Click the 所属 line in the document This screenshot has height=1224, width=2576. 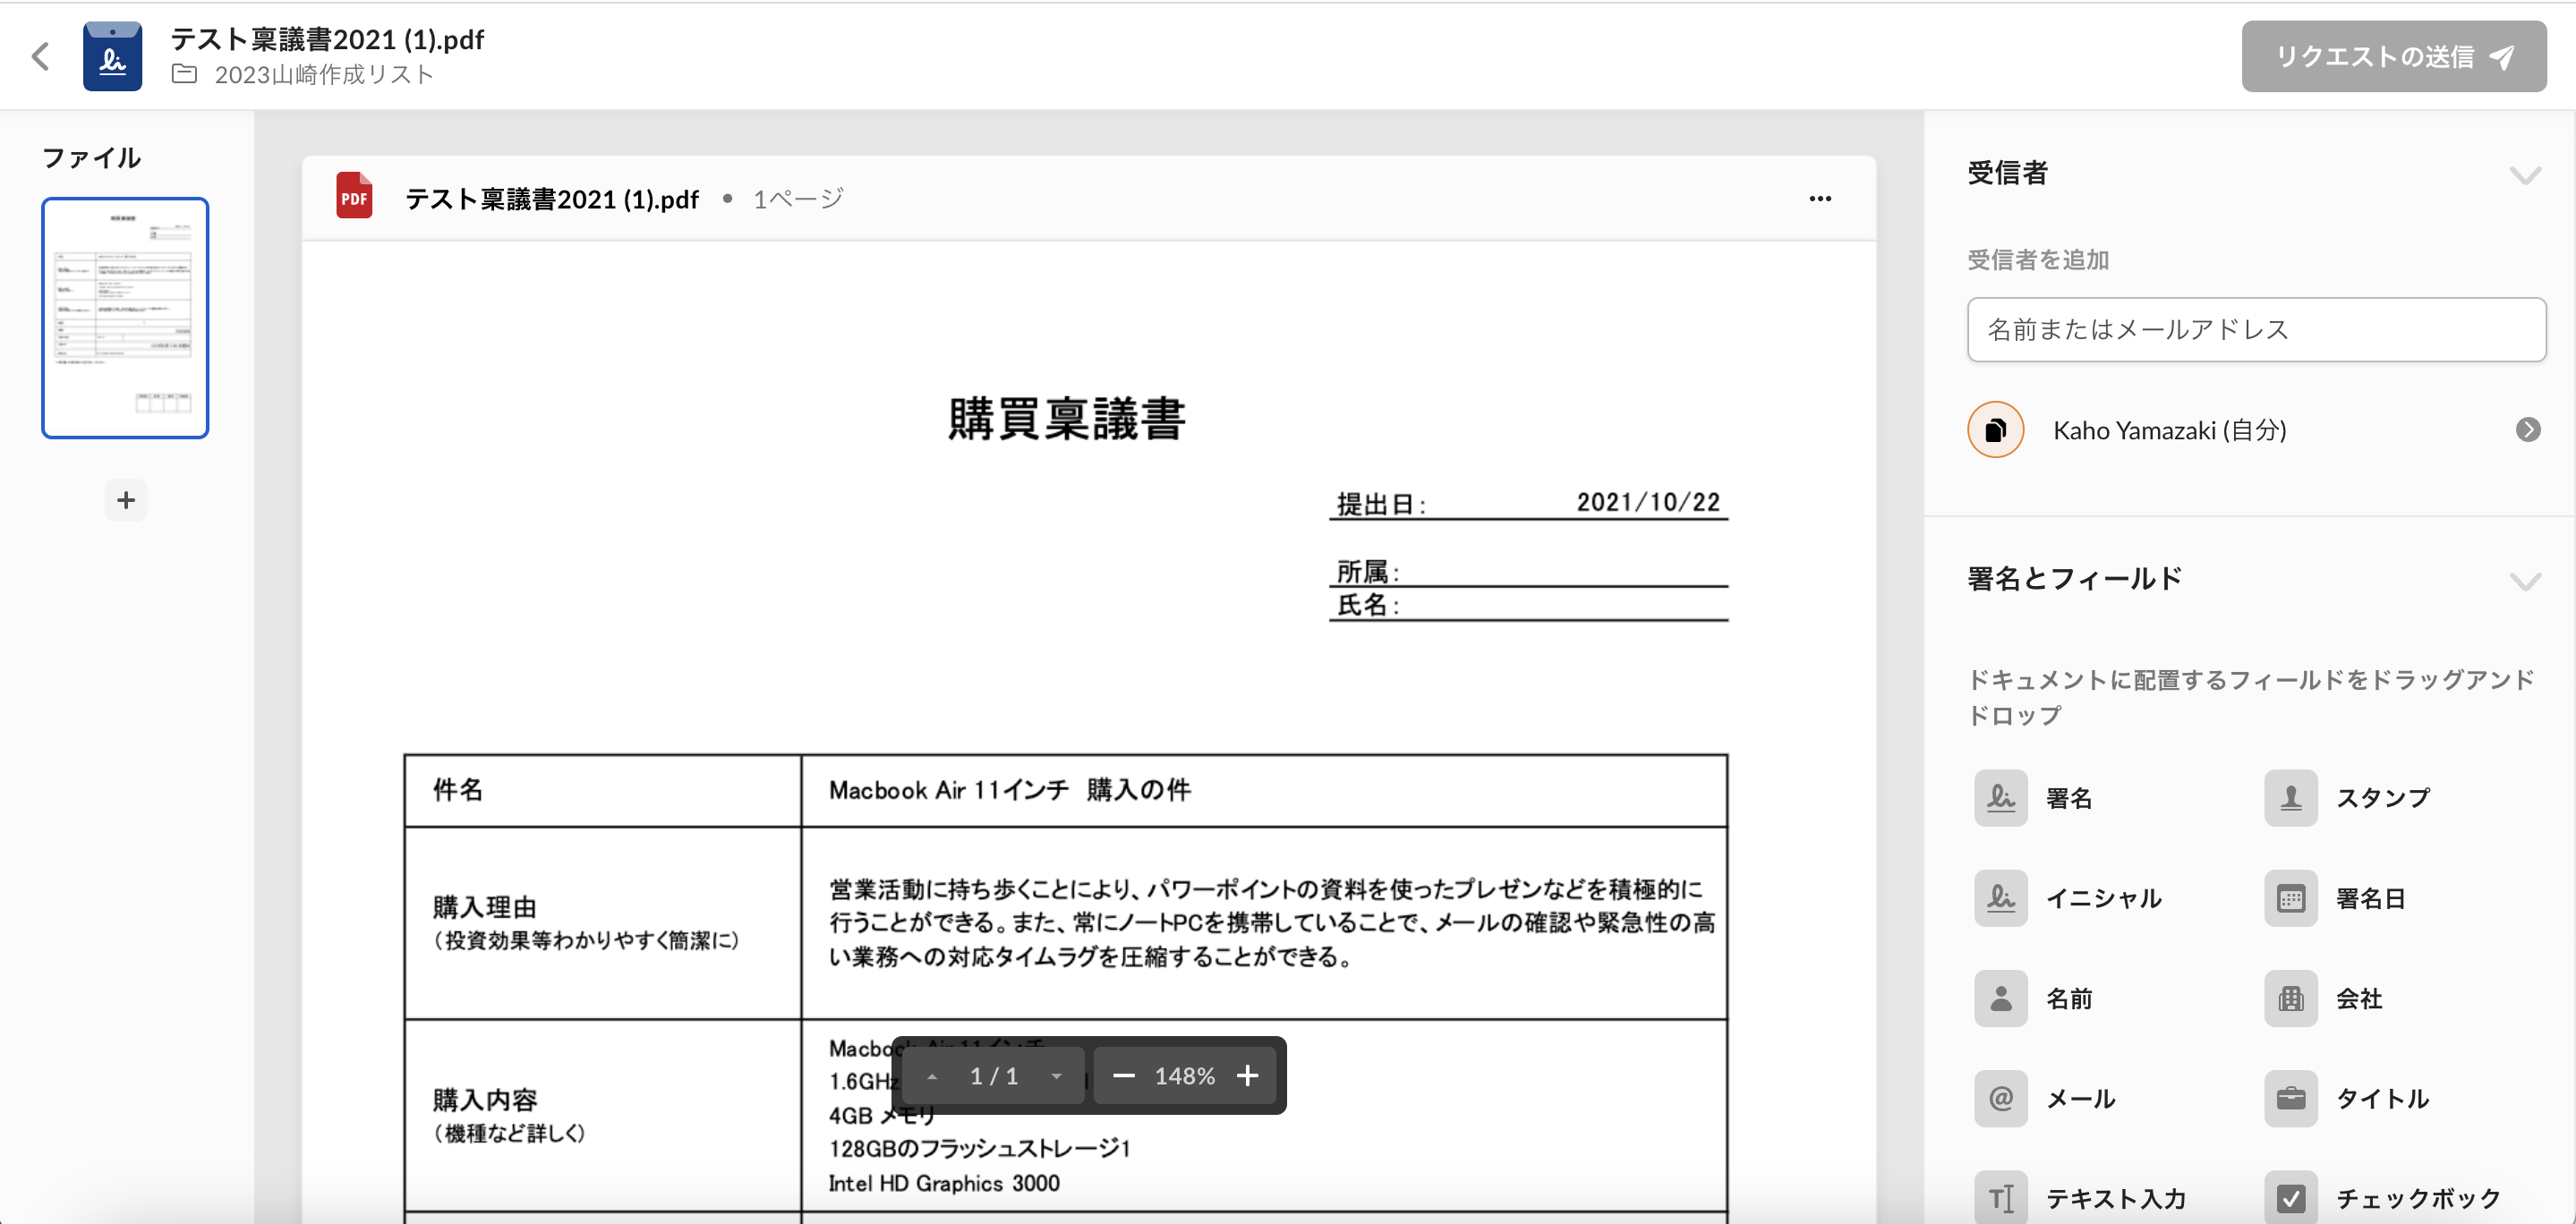click(1528, 571)
